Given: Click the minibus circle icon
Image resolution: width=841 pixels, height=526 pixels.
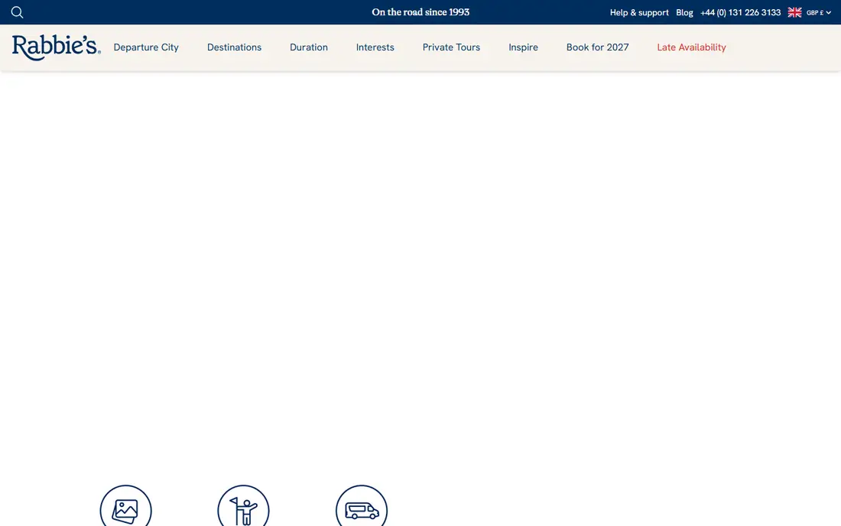Looking at the screenshot, I should click(x=362, y=505).
